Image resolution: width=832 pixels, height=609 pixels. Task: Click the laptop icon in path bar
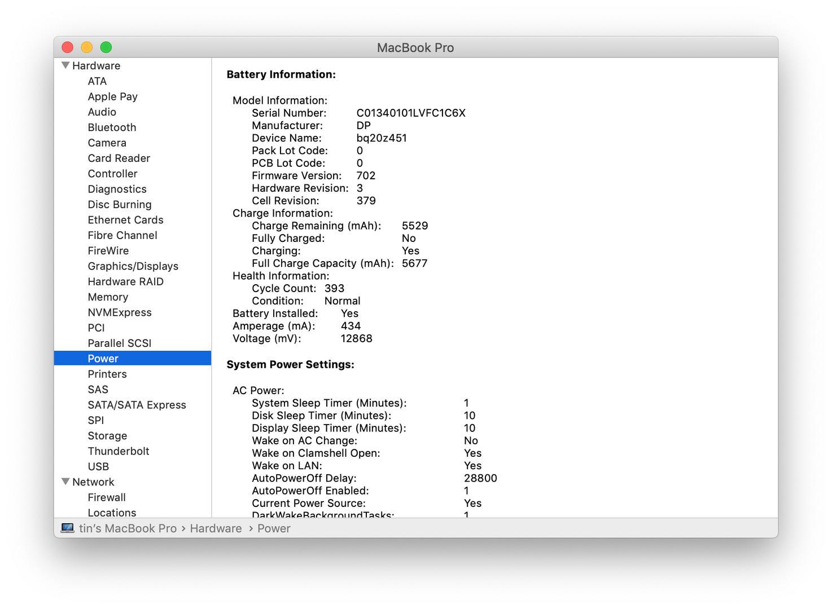[x=68, y=528]
